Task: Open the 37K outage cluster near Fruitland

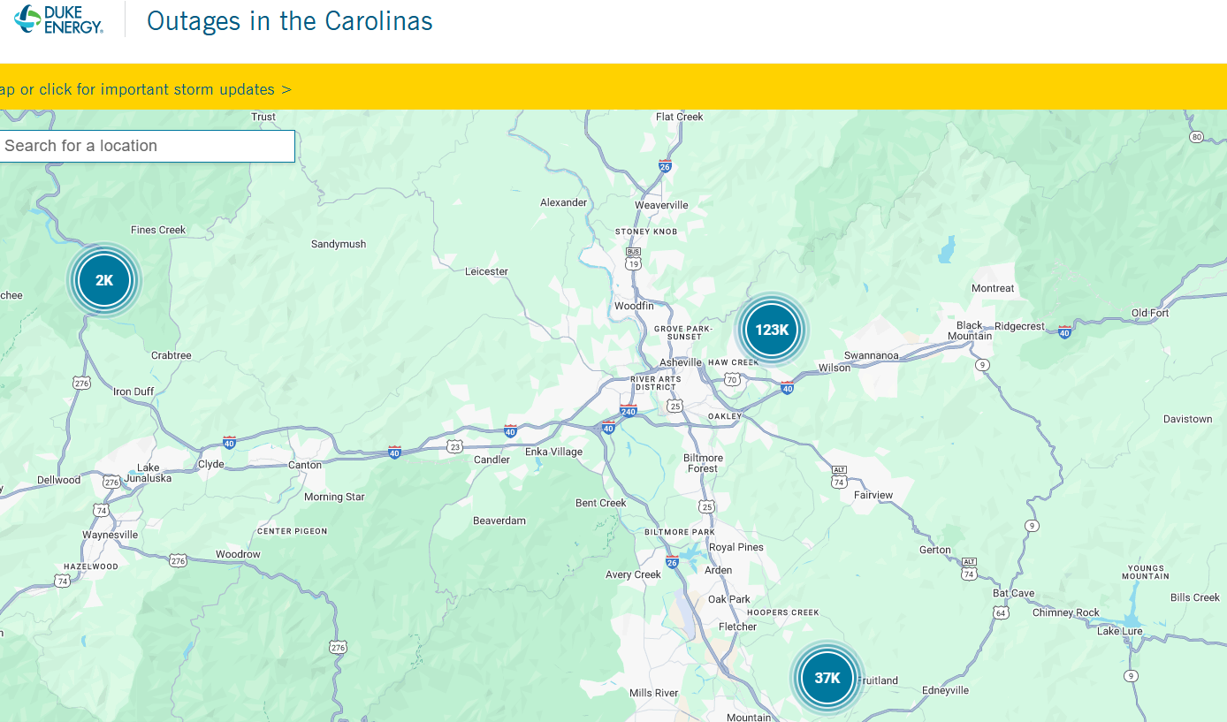Action: pyautogui.click(x=827, y=678)
